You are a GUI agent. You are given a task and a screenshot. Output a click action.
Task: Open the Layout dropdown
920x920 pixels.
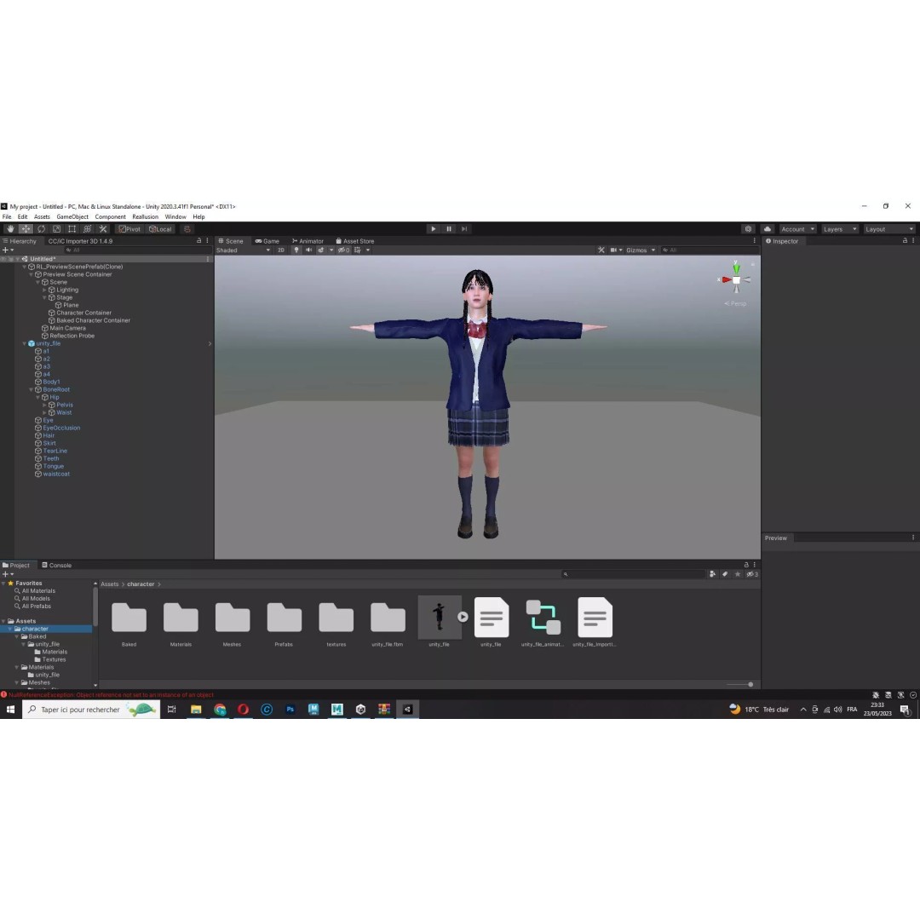click(889, 229)
